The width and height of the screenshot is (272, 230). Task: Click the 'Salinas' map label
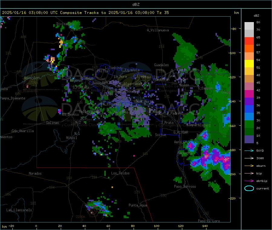[52, 123]
